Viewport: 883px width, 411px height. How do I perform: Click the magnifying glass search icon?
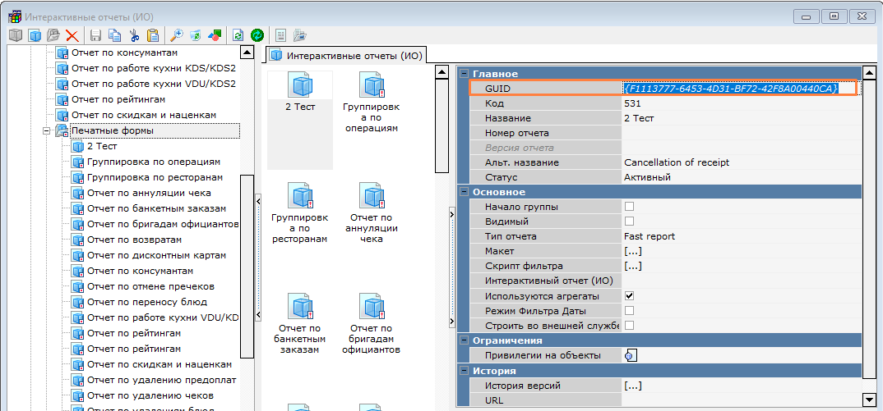[176, 35]
